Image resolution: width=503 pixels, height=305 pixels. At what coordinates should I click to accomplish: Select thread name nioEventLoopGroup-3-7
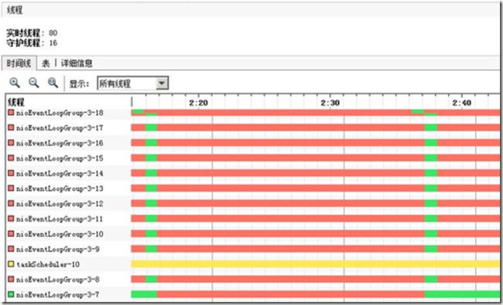pyautogui.click(x=58, y=294)
